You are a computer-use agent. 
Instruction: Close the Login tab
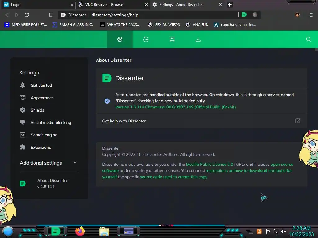(72, 4)
